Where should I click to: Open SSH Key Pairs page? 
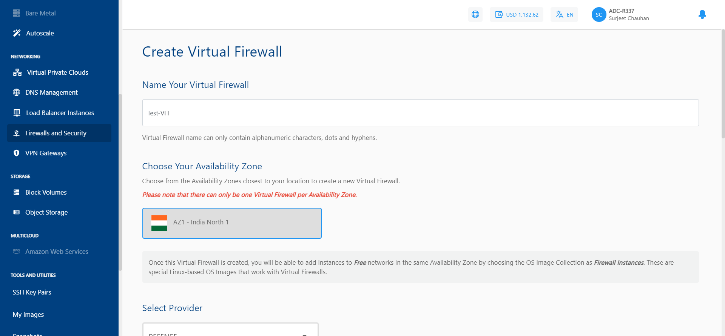[32, 292]
